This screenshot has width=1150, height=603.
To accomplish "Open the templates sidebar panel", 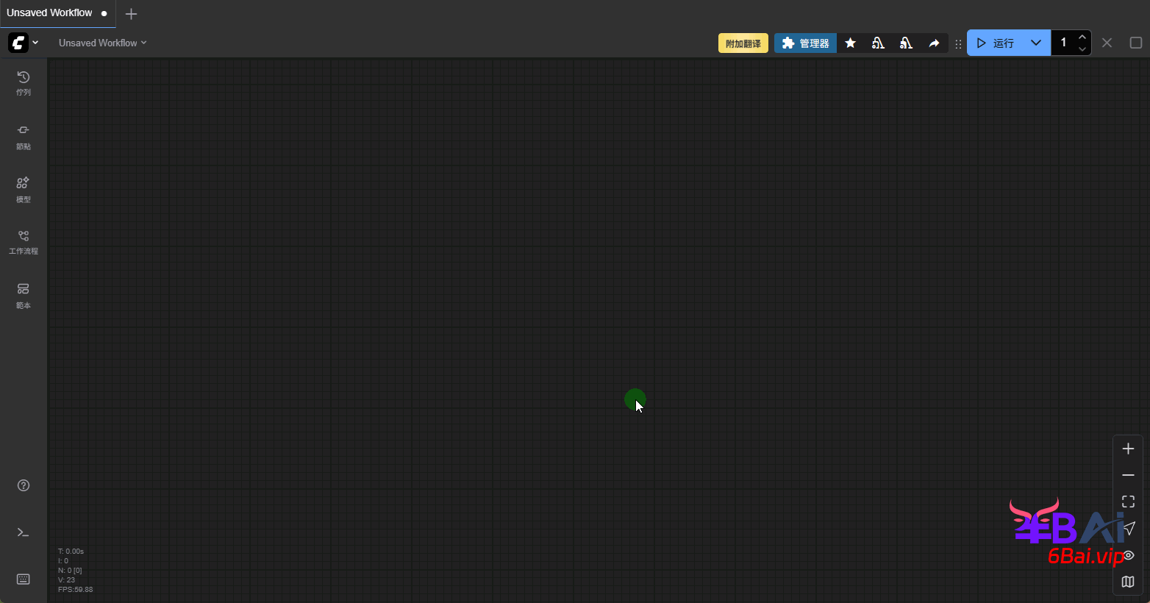I will coord(24,294).
